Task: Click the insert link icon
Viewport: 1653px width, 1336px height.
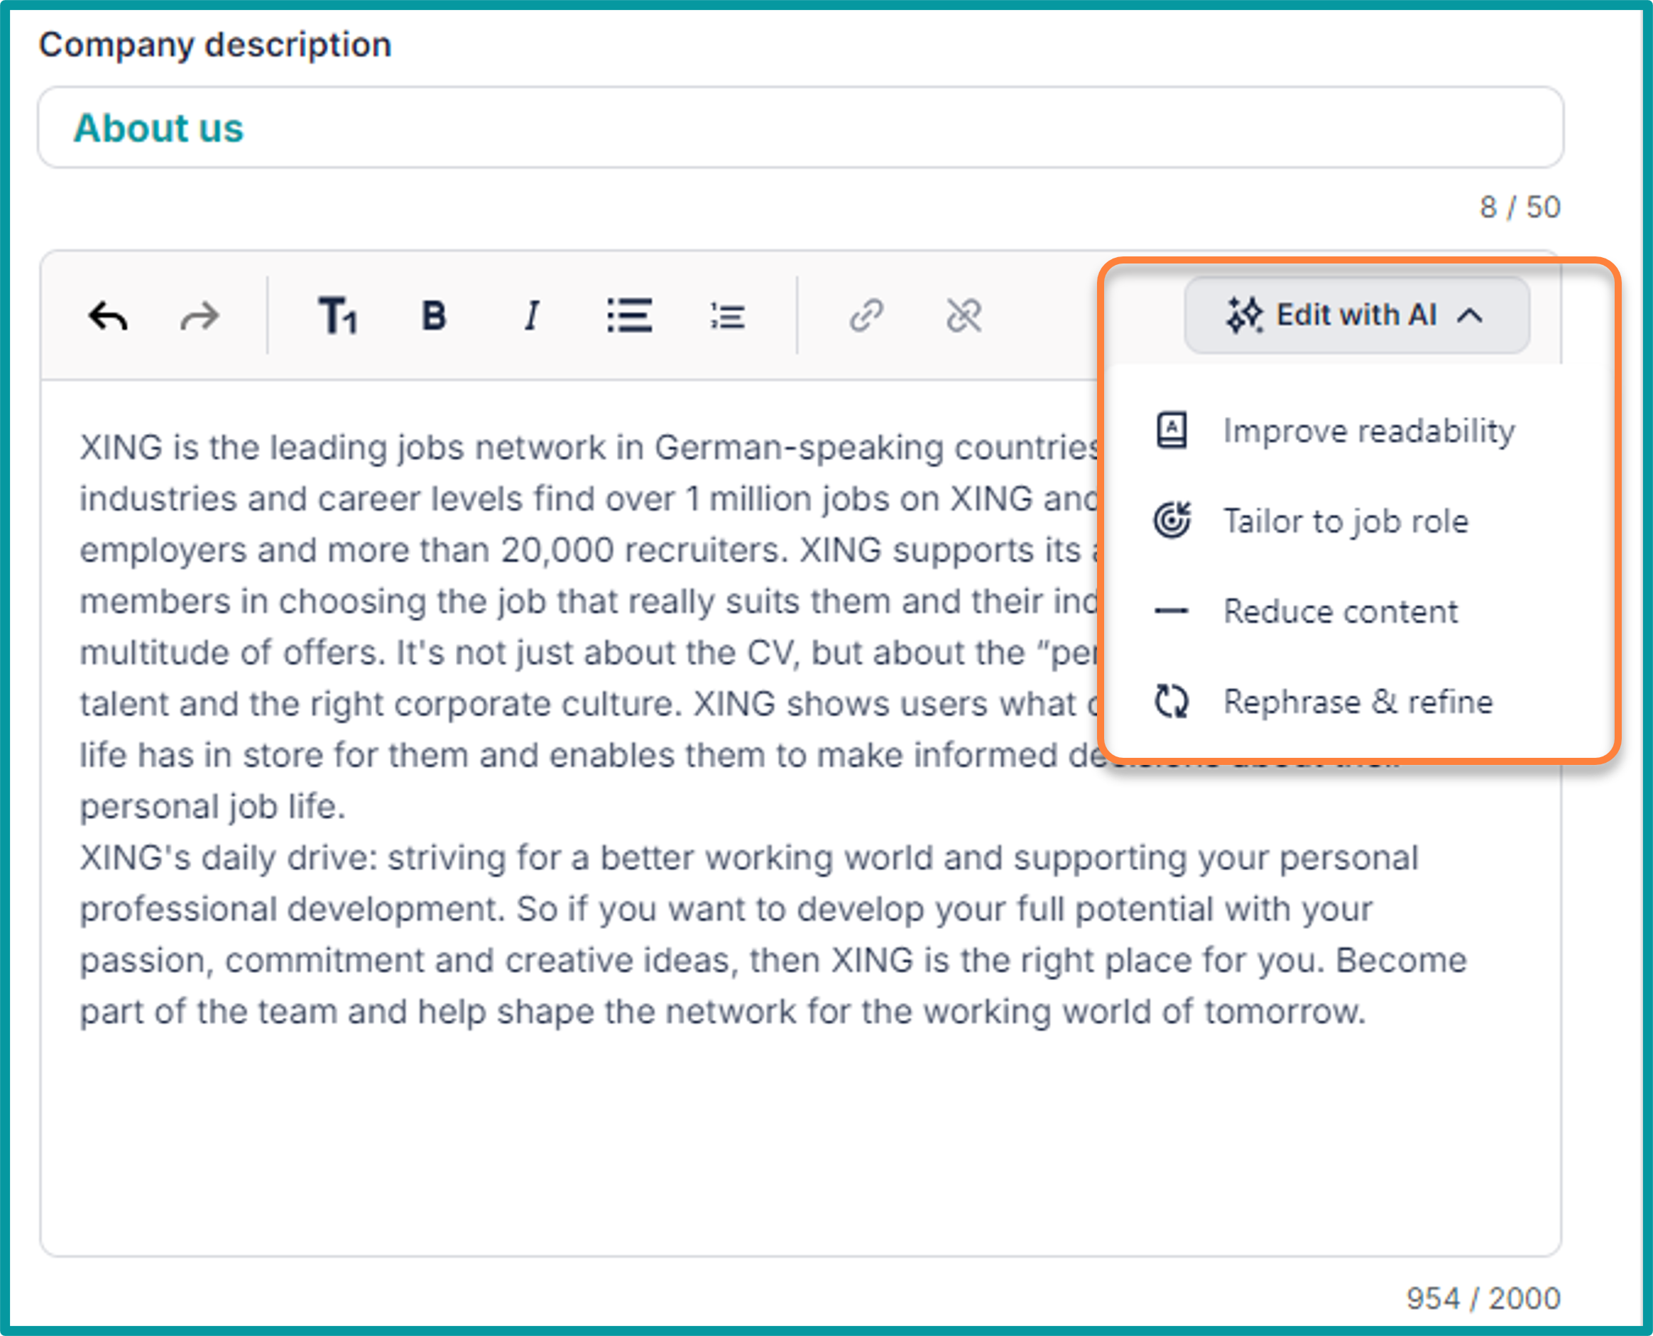Action: coord(866,315)
